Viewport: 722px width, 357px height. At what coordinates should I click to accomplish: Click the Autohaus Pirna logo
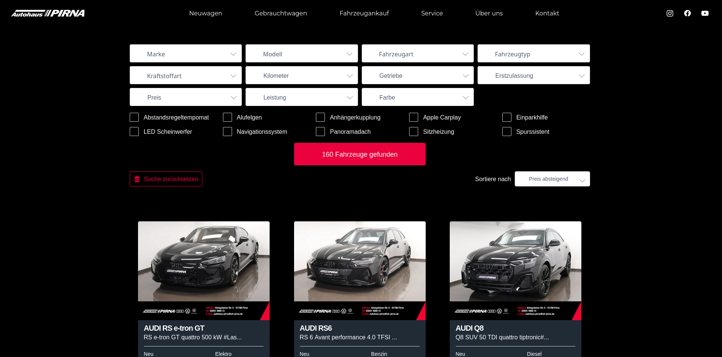[48, 14]
